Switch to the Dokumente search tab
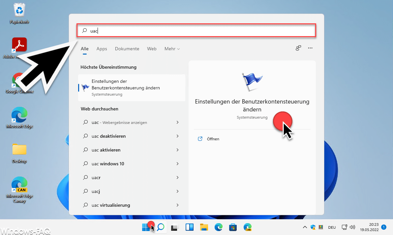The image size is (393, 235). tap(127, 49)
